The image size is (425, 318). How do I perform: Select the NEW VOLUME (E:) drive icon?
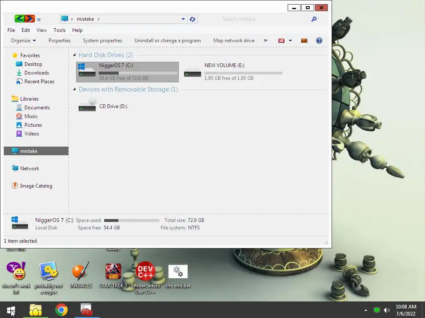pos(193,72)
